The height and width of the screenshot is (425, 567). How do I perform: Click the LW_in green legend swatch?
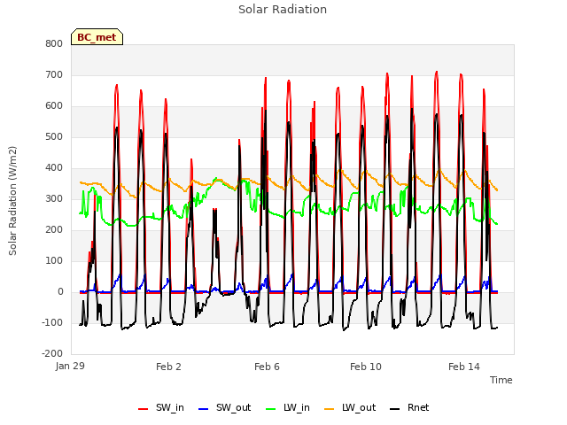[x=270, y=409]
